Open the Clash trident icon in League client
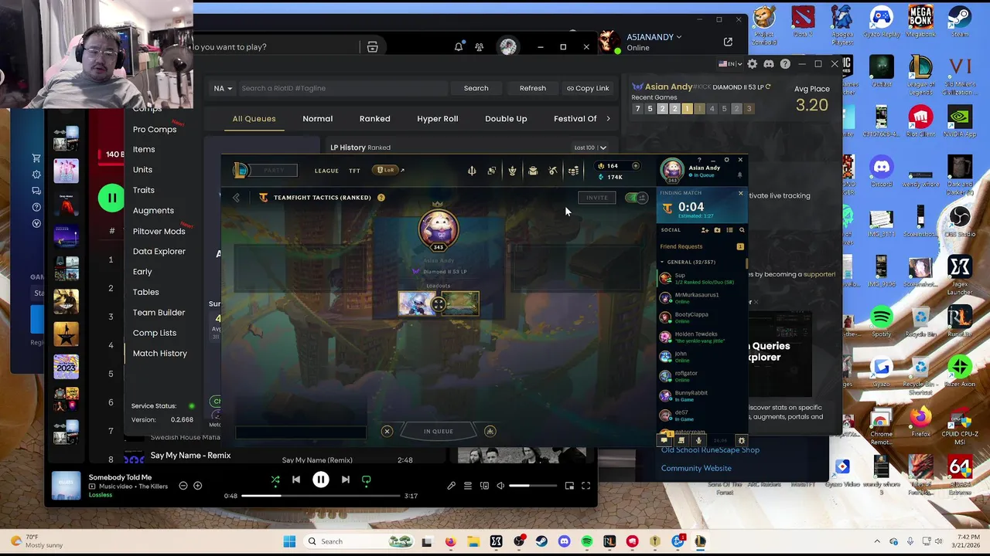The height and width of the screenshot is (556, 990). (x=472, y=171)
